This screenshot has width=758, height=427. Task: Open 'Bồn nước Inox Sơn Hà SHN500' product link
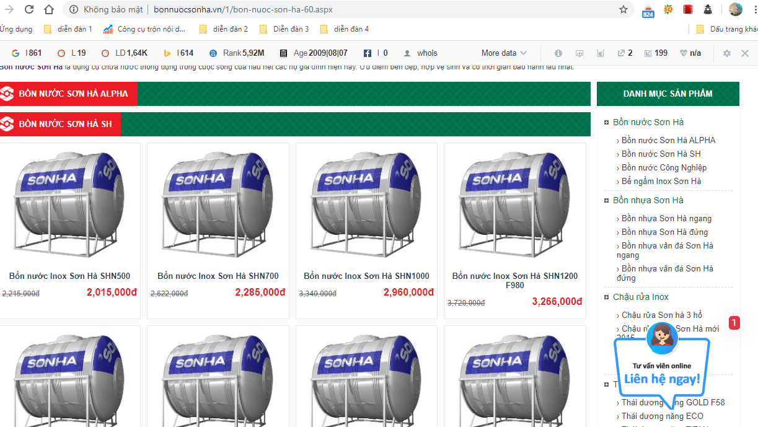click(x=69, y=276)
